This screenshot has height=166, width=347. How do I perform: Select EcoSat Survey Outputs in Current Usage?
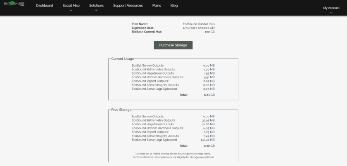[x=148, y=65]
